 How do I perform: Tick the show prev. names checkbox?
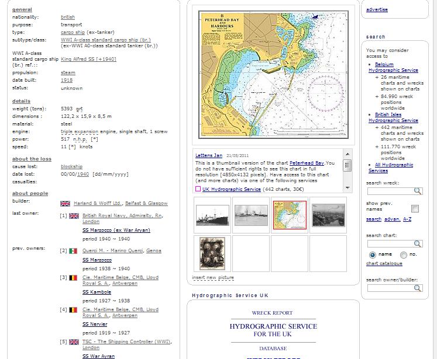click(x=415, y=208)
